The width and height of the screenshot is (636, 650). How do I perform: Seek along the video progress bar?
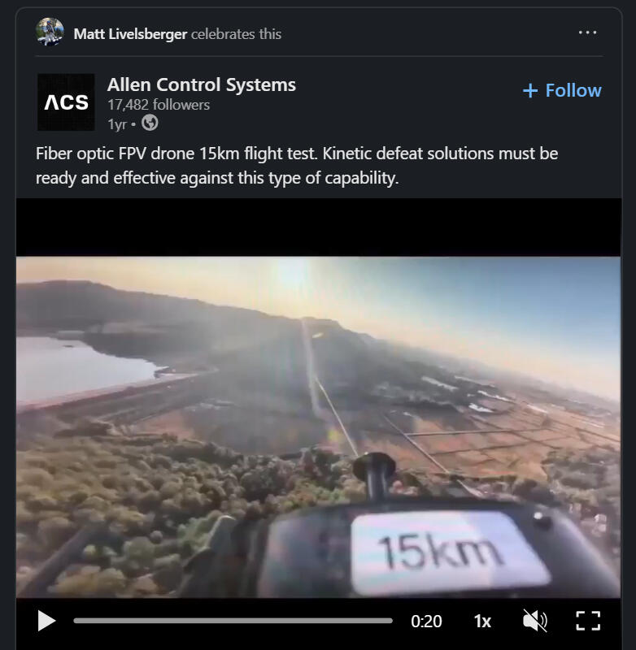233,621
